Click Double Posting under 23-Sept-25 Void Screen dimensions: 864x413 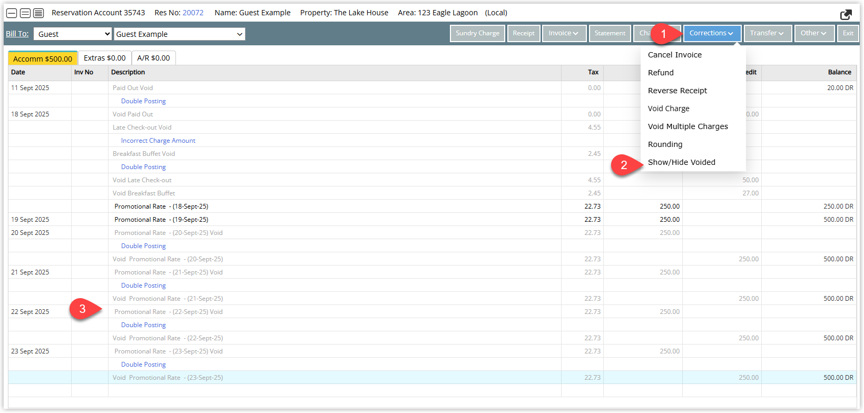tap(143, 365)
